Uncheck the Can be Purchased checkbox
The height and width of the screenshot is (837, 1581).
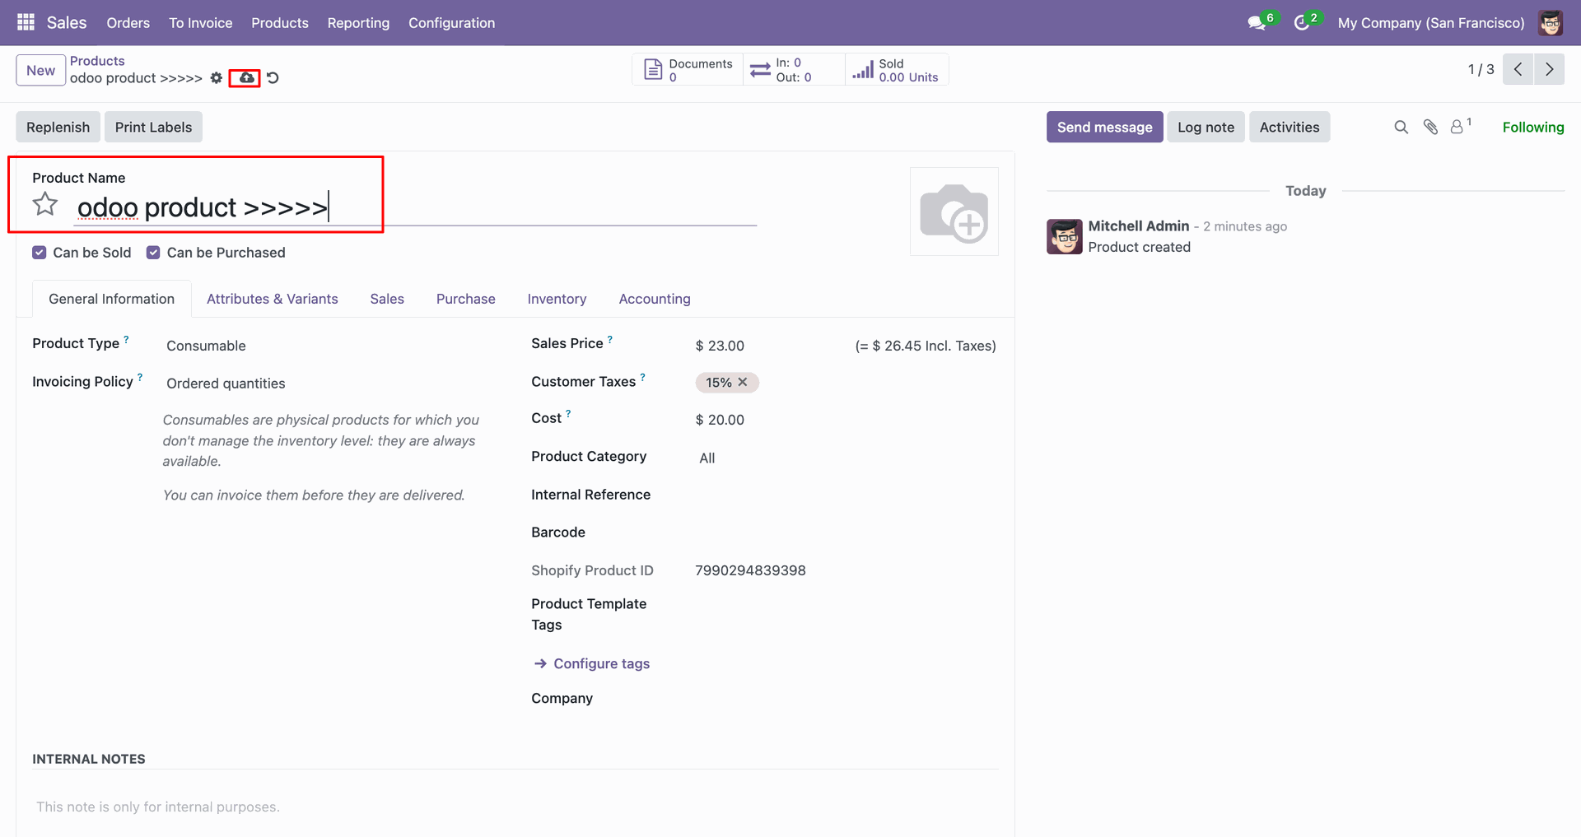click(153, 253)
